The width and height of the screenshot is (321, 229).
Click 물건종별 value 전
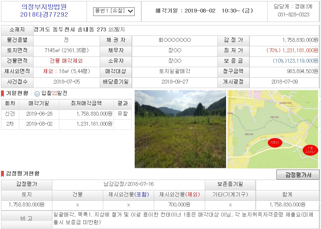point(66,40)
